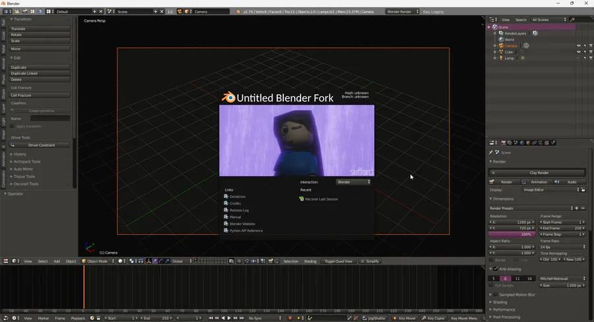Open Interaction Blender preset dropdown

pyautogui.click(x=353, y=182)
